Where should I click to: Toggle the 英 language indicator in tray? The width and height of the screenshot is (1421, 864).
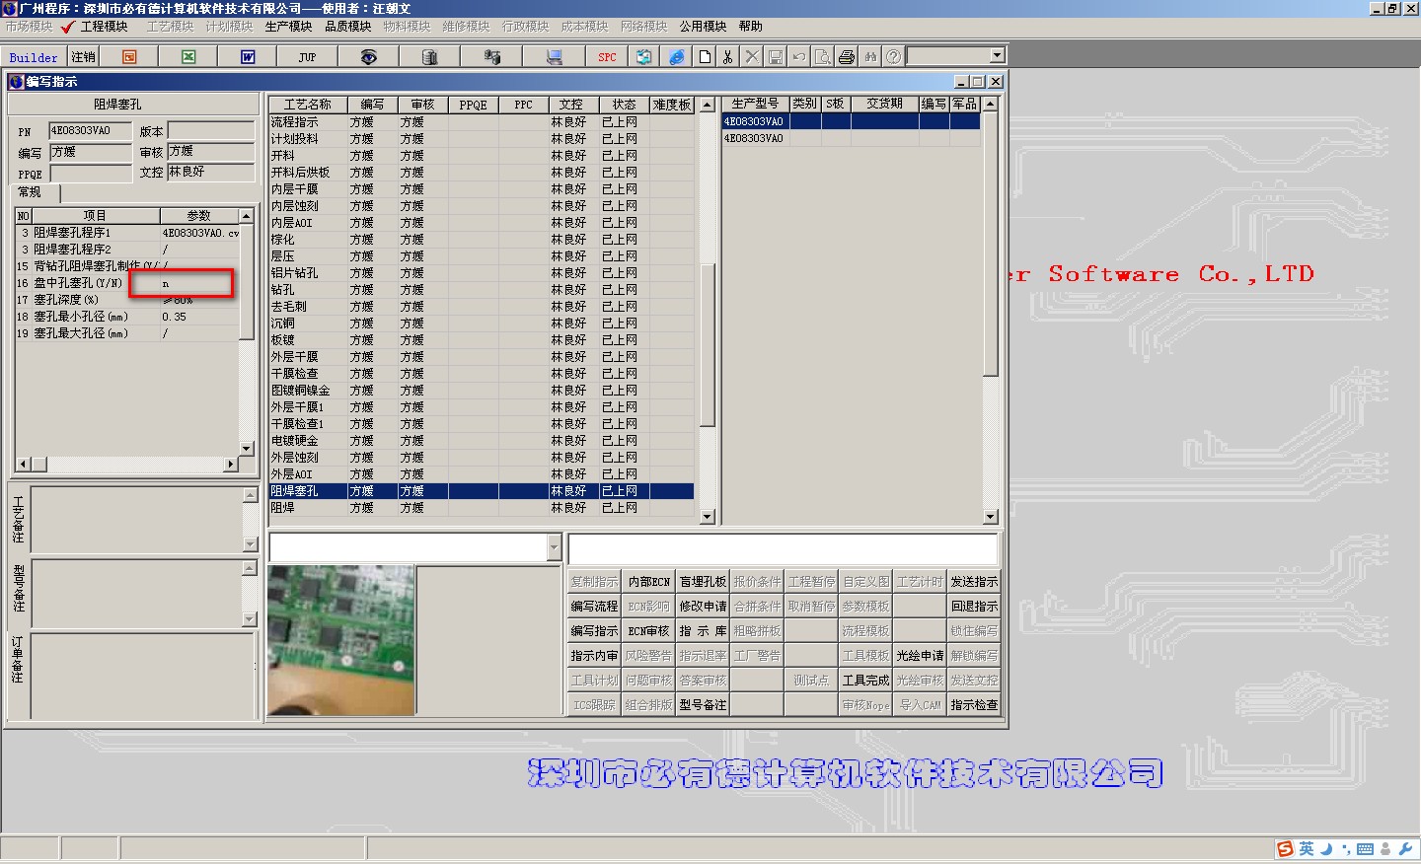click(1307, 849)
